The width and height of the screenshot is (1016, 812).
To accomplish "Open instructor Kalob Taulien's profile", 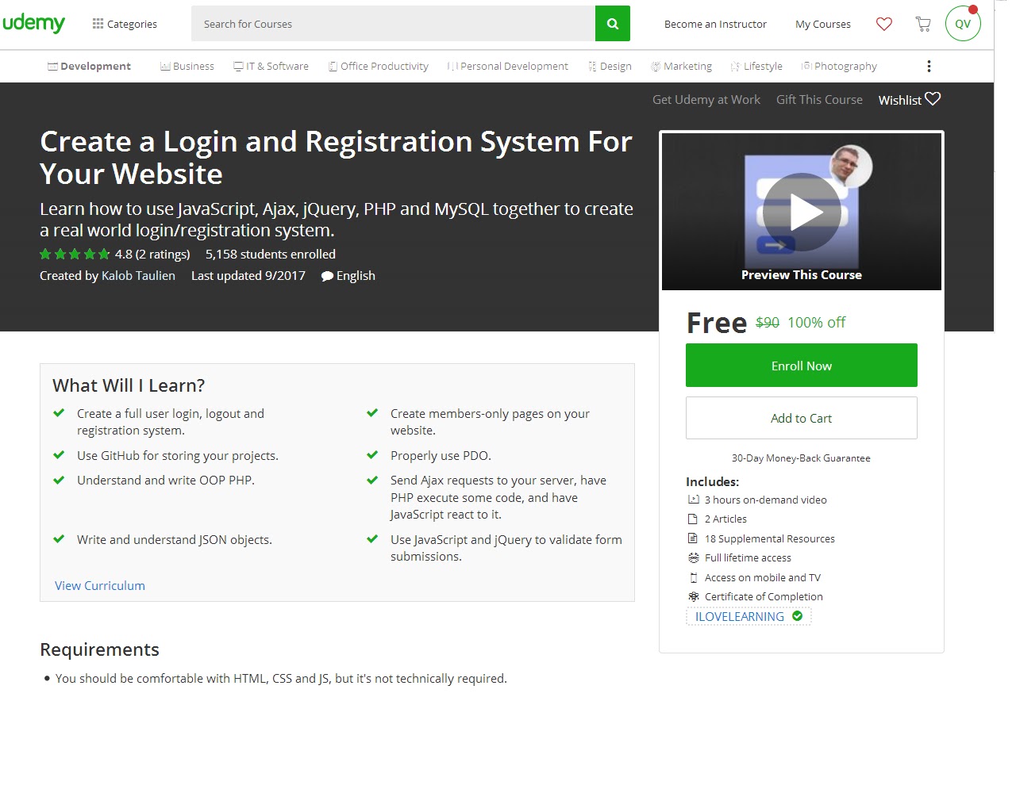I will 139,276.
